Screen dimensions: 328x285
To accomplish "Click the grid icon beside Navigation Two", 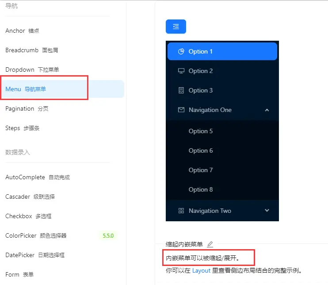I will pyautogui.click(x=181, y=211).
